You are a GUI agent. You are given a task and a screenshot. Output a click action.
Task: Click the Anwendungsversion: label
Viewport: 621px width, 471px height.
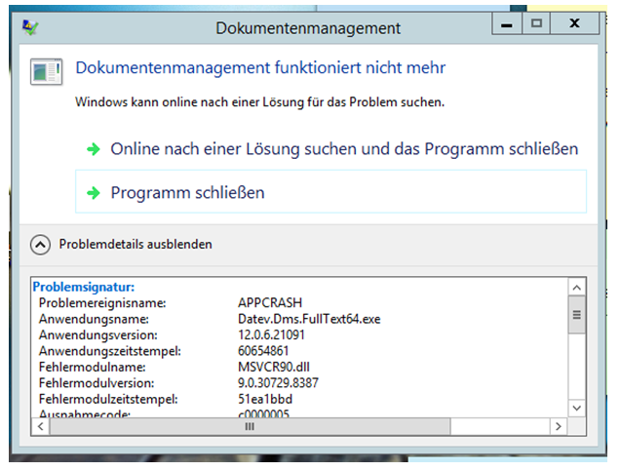98,335
